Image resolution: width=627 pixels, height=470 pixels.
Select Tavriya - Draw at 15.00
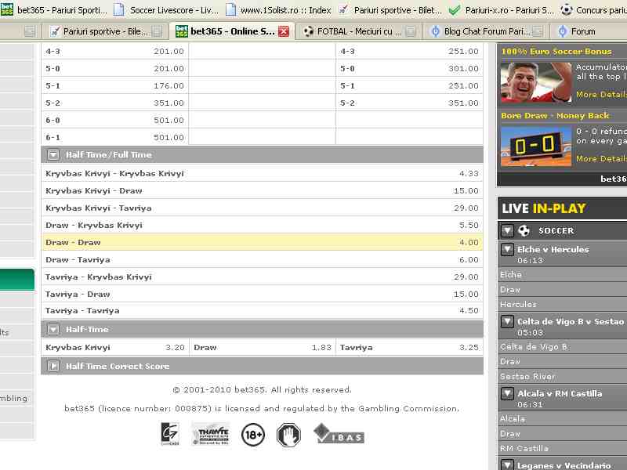[x=262, y=294]
